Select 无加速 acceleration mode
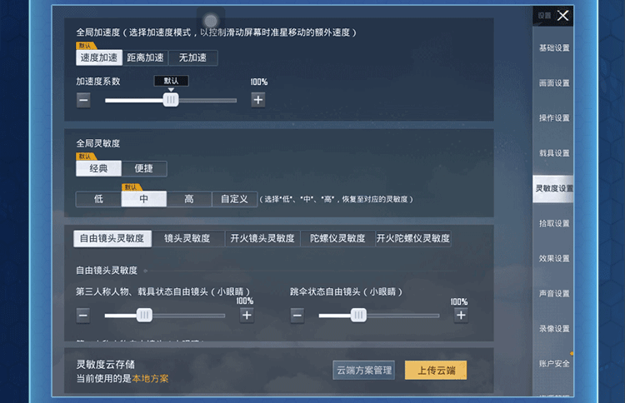Screen dimensions: 625x403 [193, 57]
